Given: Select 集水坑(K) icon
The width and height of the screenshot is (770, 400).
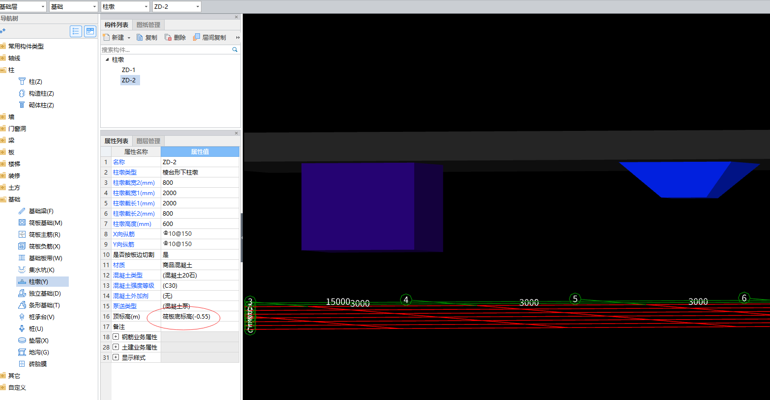Looking at the screenshot, I should click(22, 270).
